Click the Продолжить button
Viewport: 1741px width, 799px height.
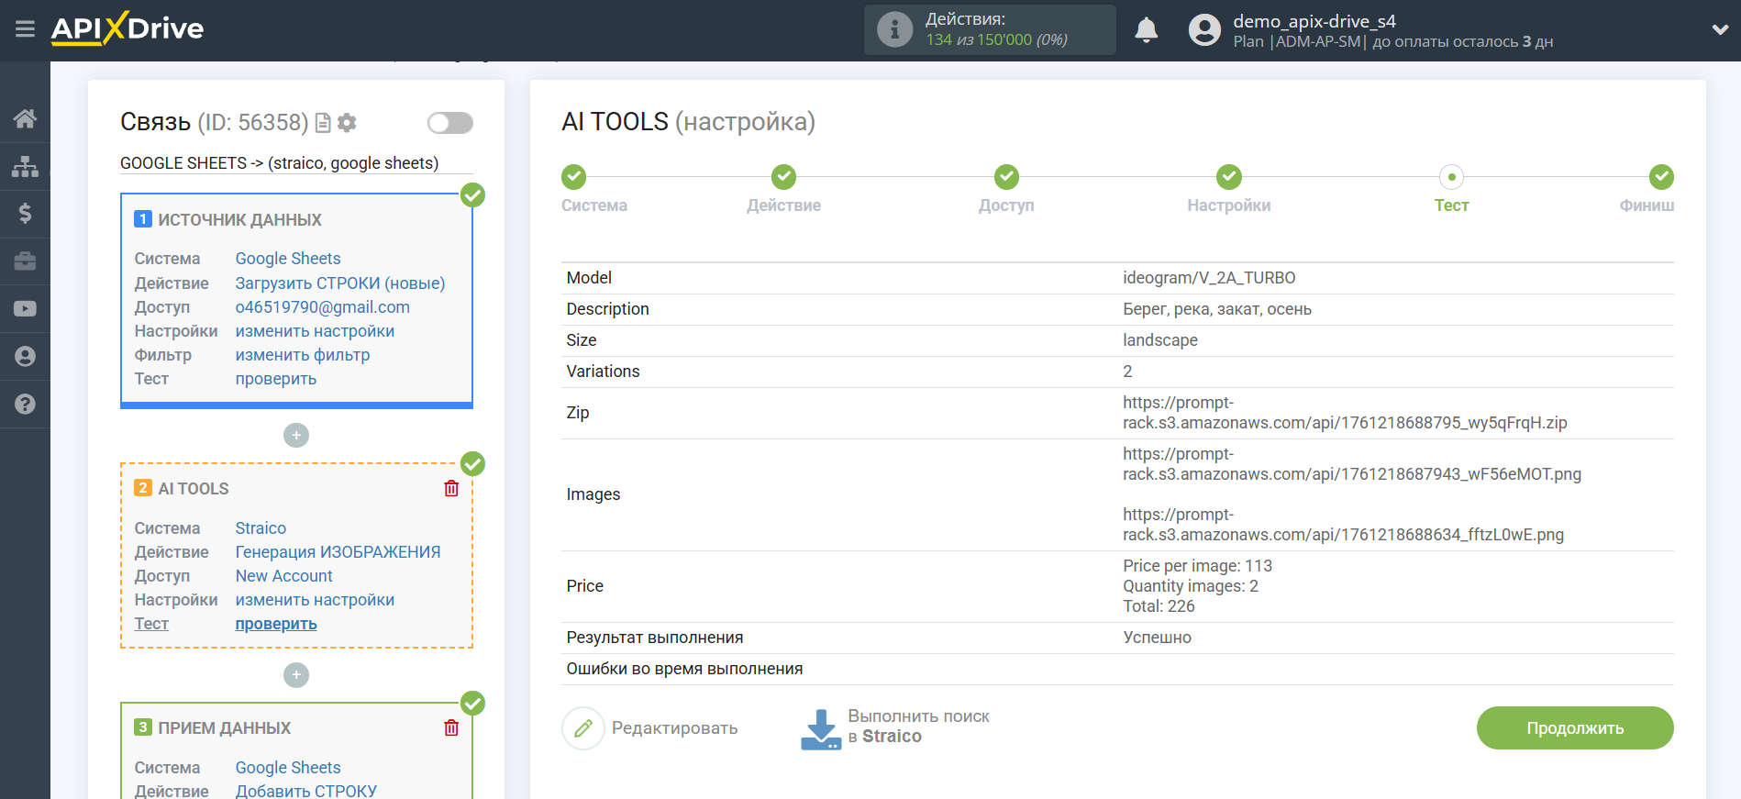click(1574, 728)
